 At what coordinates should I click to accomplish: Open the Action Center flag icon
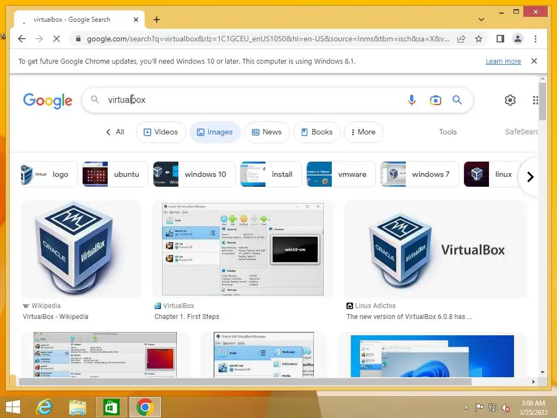(x=479, y=408)
